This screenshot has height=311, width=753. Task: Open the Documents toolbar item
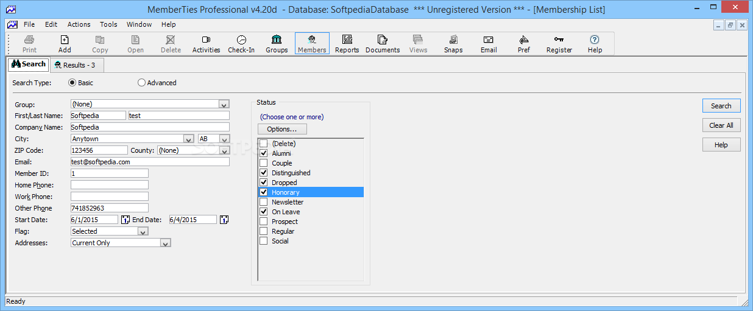[383, 44]
